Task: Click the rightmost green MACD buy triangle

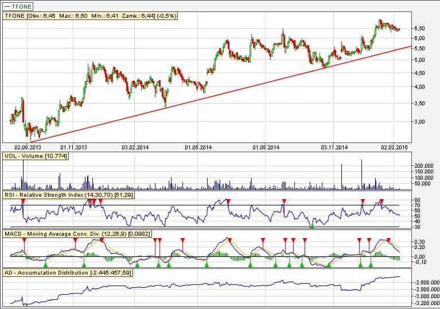Action: [371, 265]
